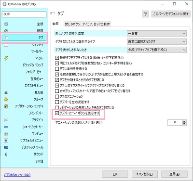Click the tab icon beside タブ in sidebar
This screenshot has width=193, height=181.
click(6, 38)
